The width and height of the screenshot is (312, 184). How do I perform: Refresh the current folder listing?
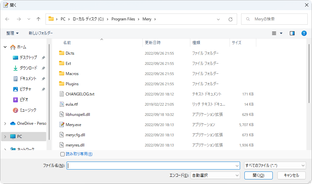click(x=231, y=19)
